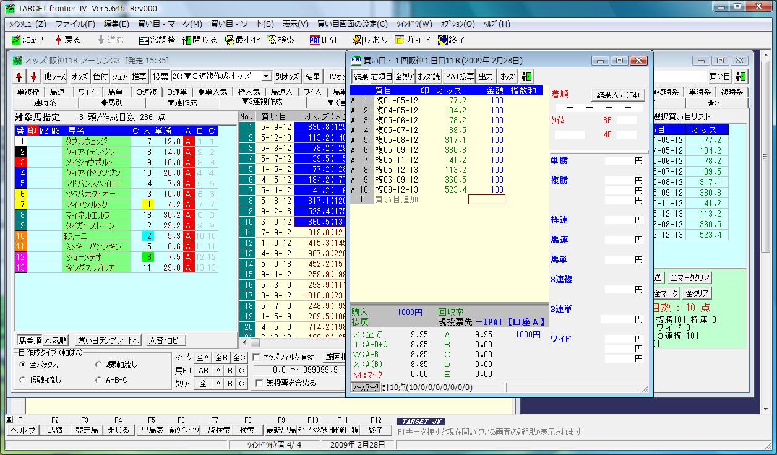Click 買い目テンプレートへ button
This screenshot has height=455, width=777.
(x=108, y=340)
